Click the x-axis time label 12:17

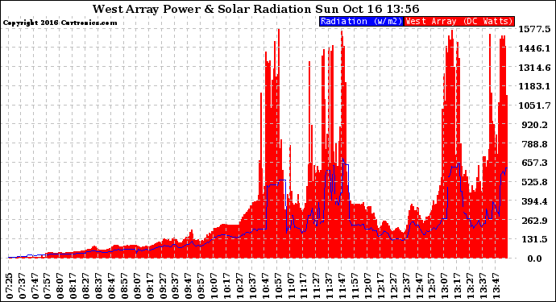380,286
